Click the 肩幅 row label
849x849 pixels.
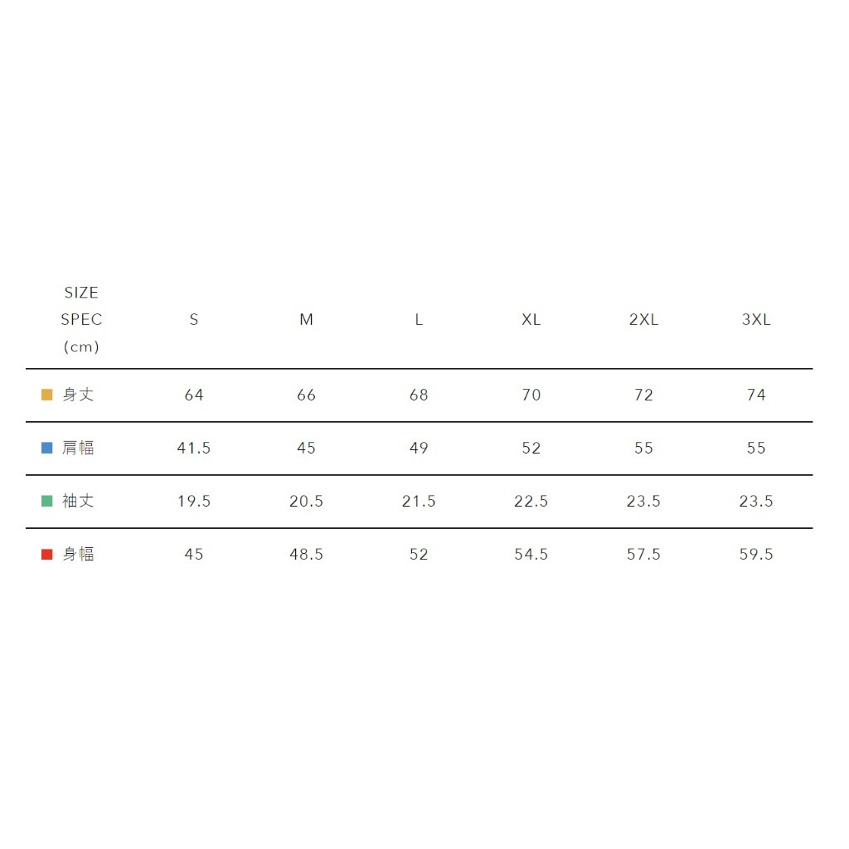point(79,448)
